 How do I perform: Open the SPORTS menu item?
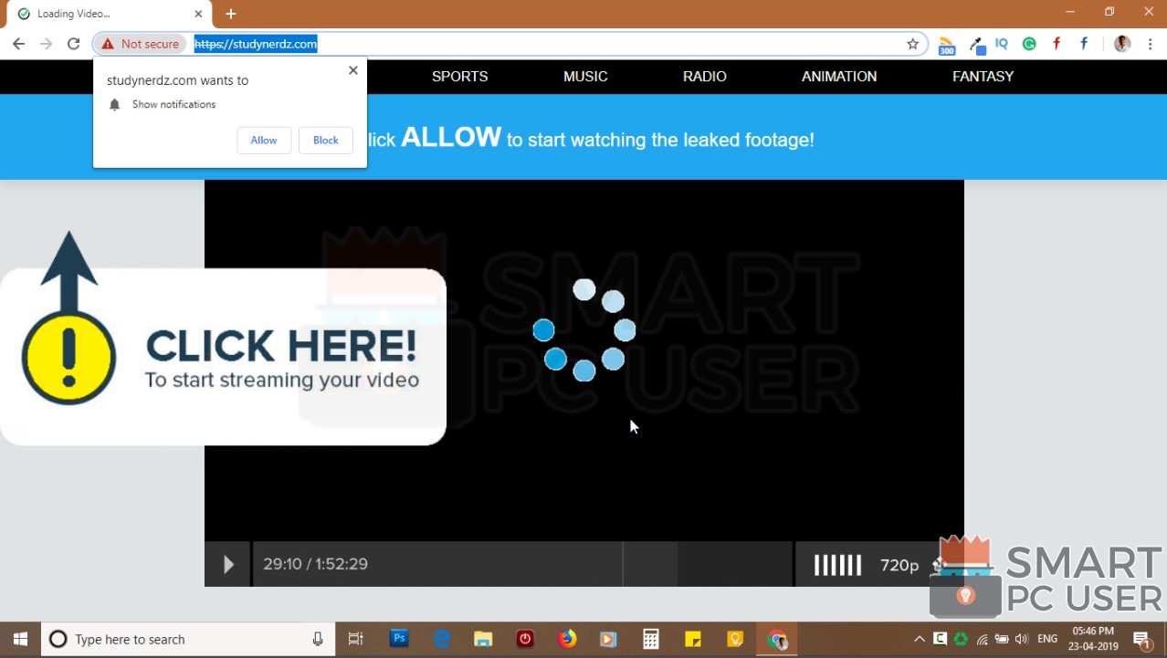tap(459, 77)
